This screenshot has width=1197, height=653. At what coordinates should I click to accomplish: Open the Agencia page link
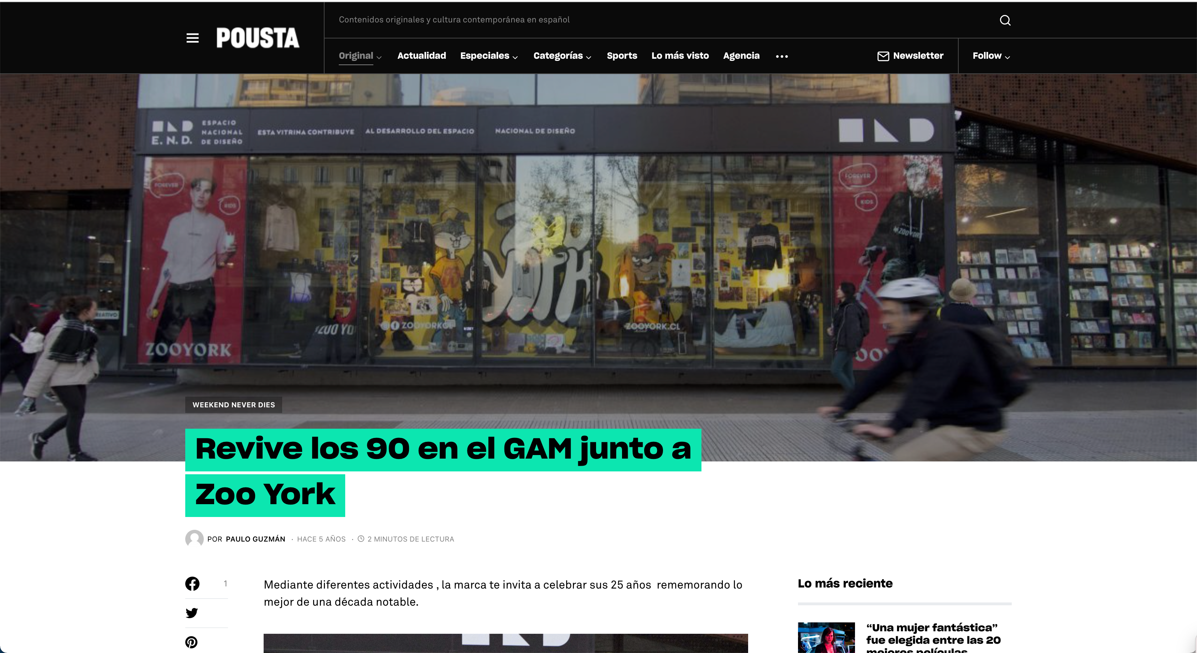coord(741,56)
